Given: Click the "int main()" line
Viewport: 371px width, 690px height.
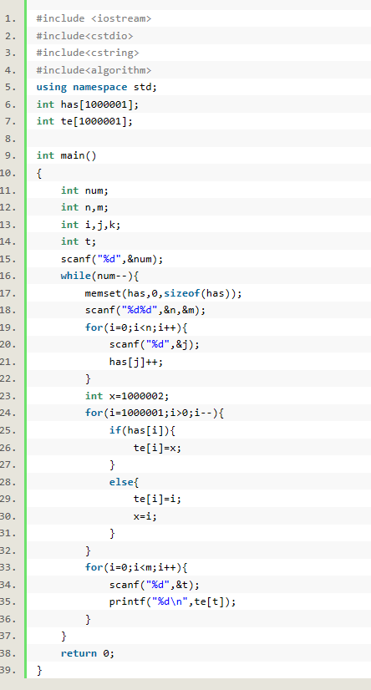Looking at the screenshot, I should tap(67, 155).
